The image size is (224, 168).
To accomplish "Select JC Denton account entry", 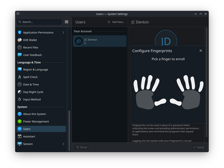I will coord(100,41).
